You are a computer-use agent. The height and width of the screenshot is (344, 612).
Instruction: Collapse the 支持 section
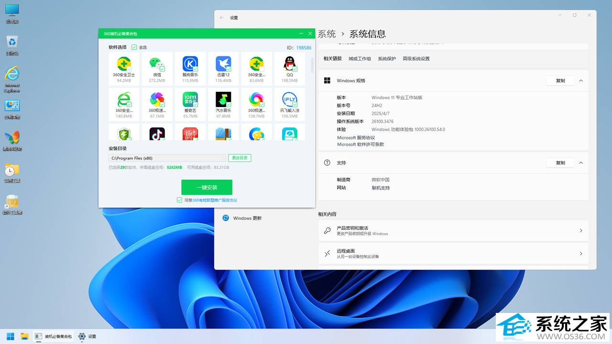pyautogui.click(x=581, y=162)
